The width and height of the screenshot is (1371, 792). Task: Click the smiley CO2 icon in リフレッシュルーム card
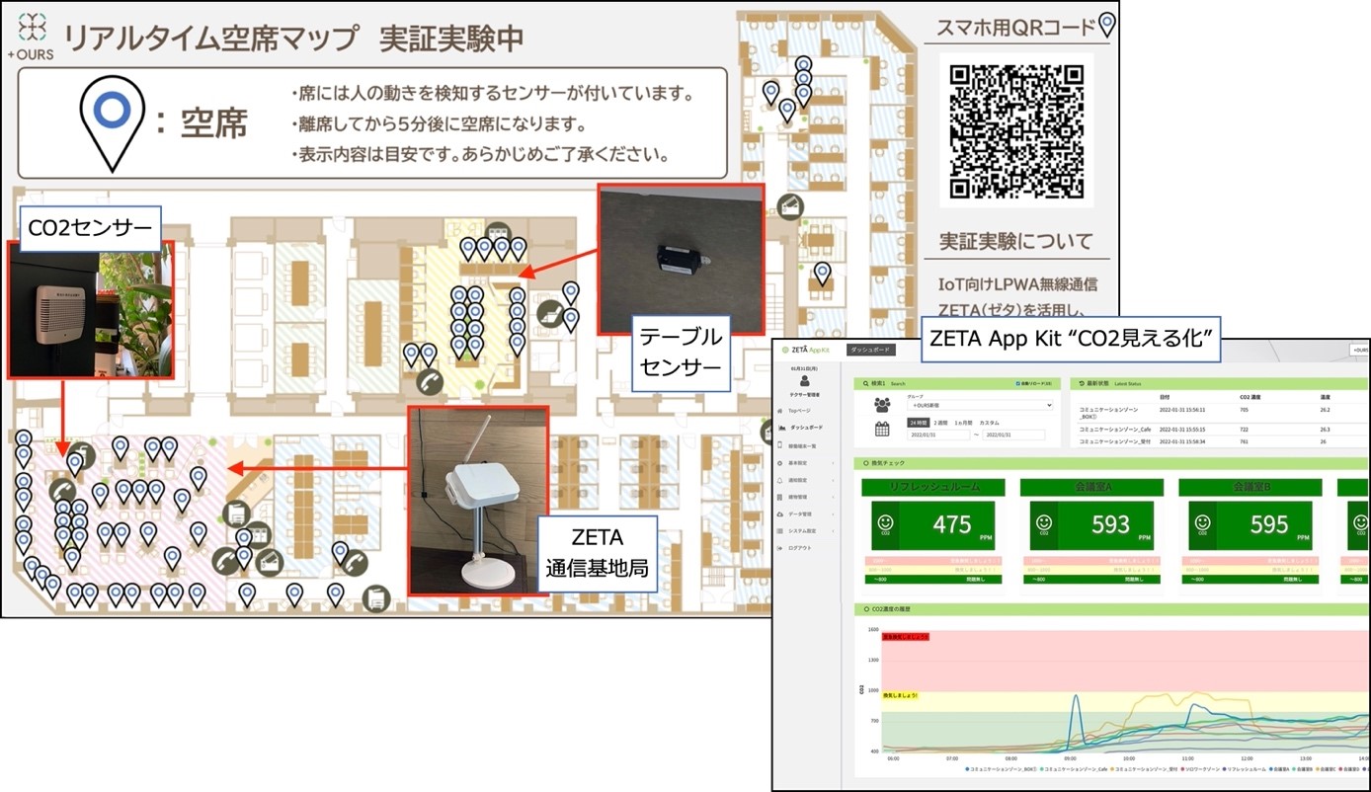point(885,523)
